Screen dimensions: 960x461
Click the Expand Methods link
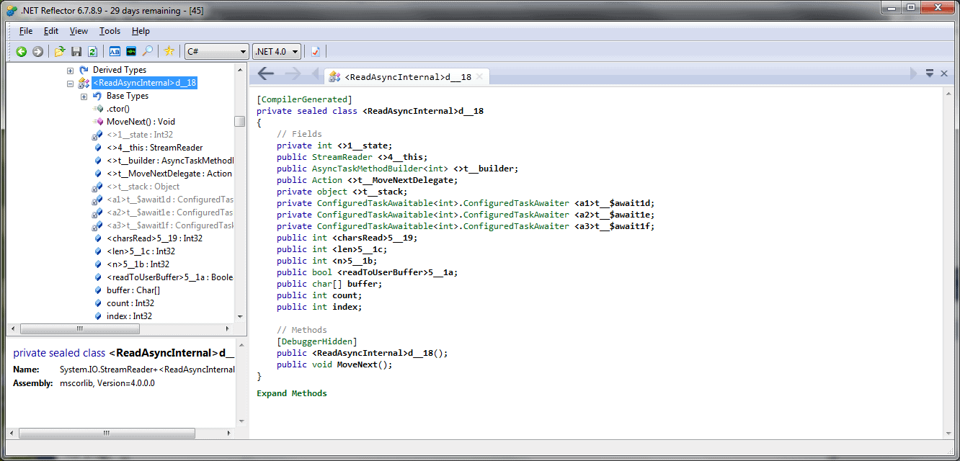291,393
